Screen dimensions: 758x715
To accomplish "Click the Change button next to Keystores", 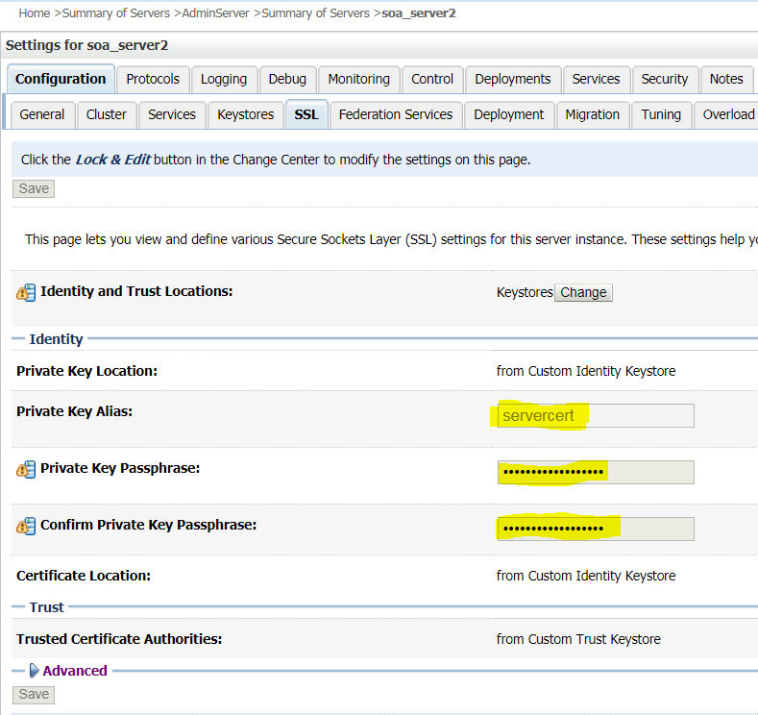I will pyautogui.click(x=583, y=292).
